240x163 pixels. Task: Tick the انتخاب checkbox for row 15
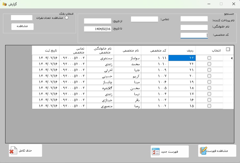[209, 106]
